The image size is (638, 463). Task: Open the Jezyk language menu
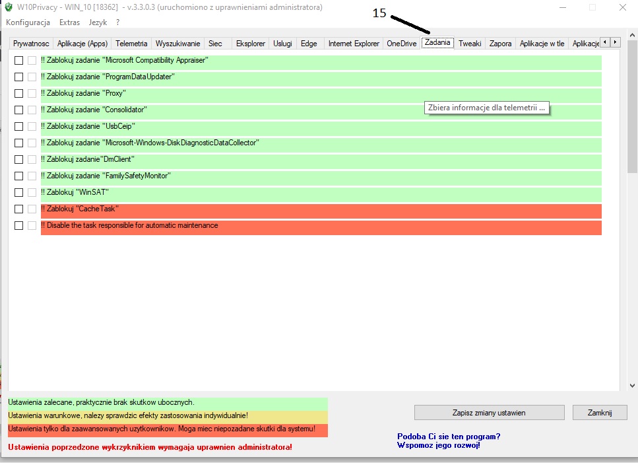pyautogui.click(x=98, y=22)
